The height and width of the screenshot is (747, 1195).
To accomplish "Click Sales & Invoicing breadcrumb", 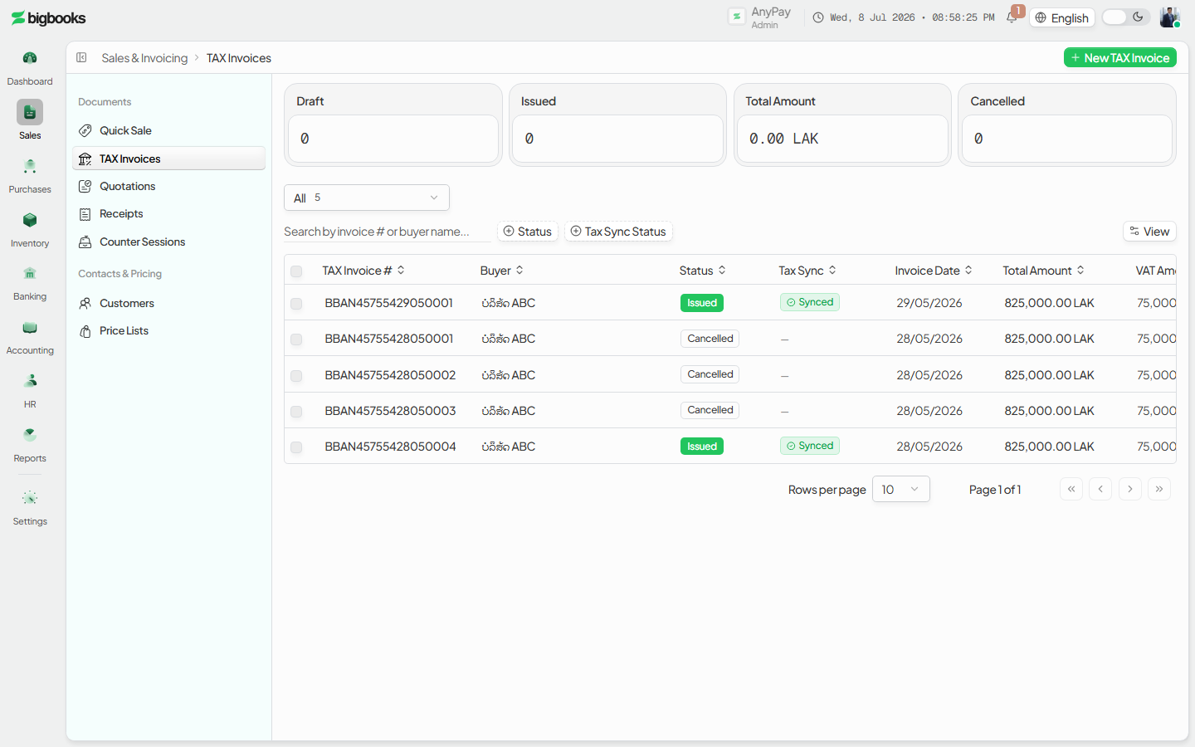I will click(144, 58).
